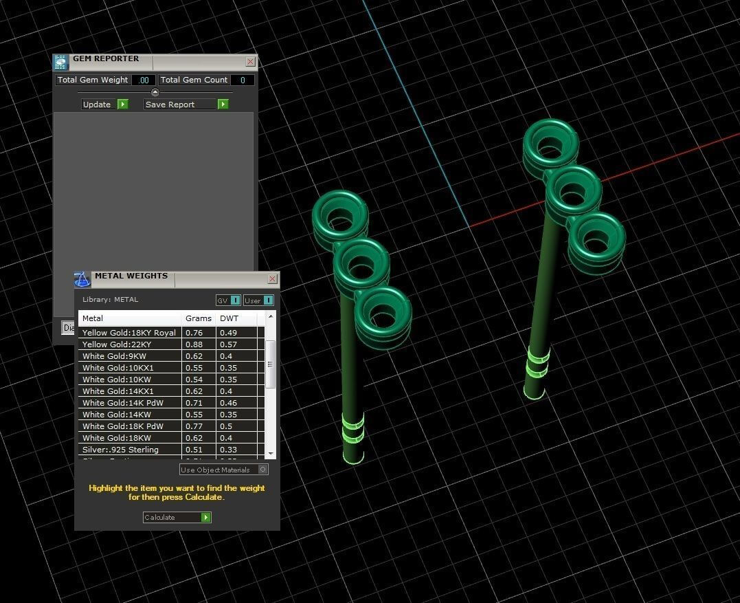The image size is (740, 603).
Task: Click the Grams column header
Action: click(199, 318)
